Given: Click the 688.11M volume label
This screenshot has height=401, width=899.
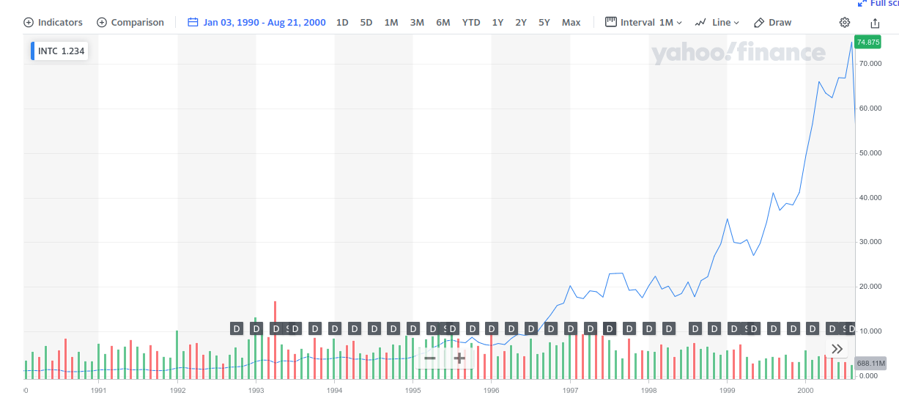Looking at the screenshot, I should tap(871, 364).
